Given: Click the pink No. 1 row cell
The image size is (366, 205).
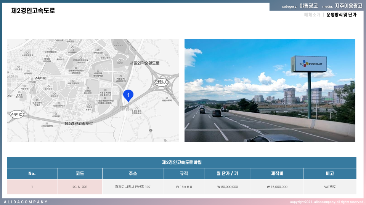Looking at the screenshot, I should (32, 187).
